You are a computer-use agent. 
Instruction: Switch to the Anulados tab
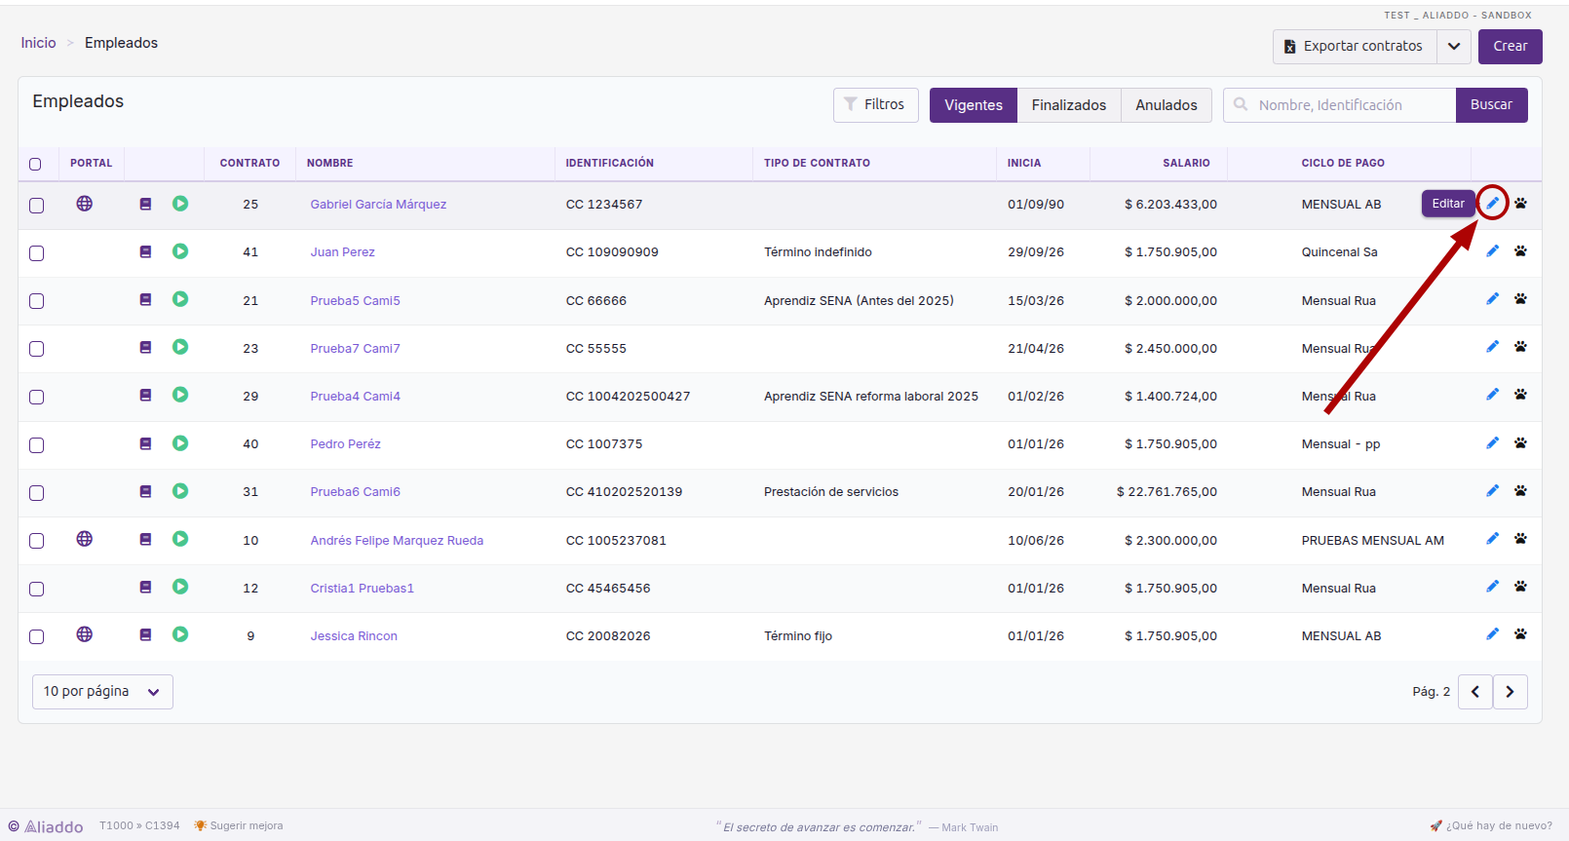[1167, 105]
